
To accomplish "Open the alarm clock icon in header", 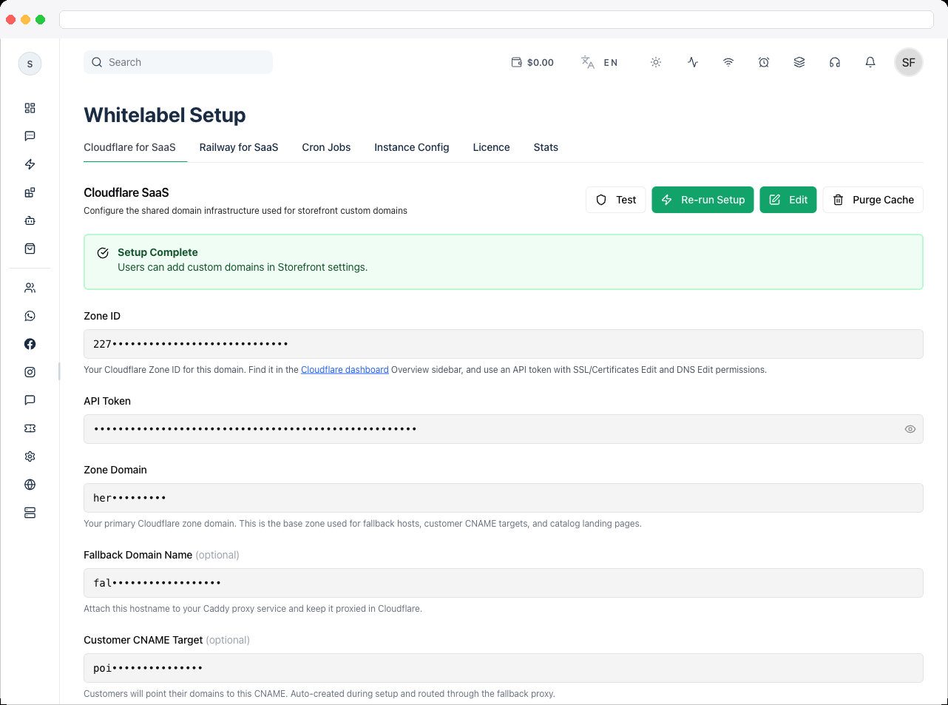I will pos(764,62).
